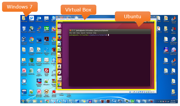The height and width of the screenshot is (106, 180).
Task: Open the terminal's Search menu
Action: [x=83, y=33]
